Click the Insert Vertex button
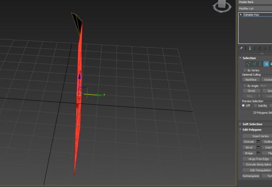 [257, 136]
